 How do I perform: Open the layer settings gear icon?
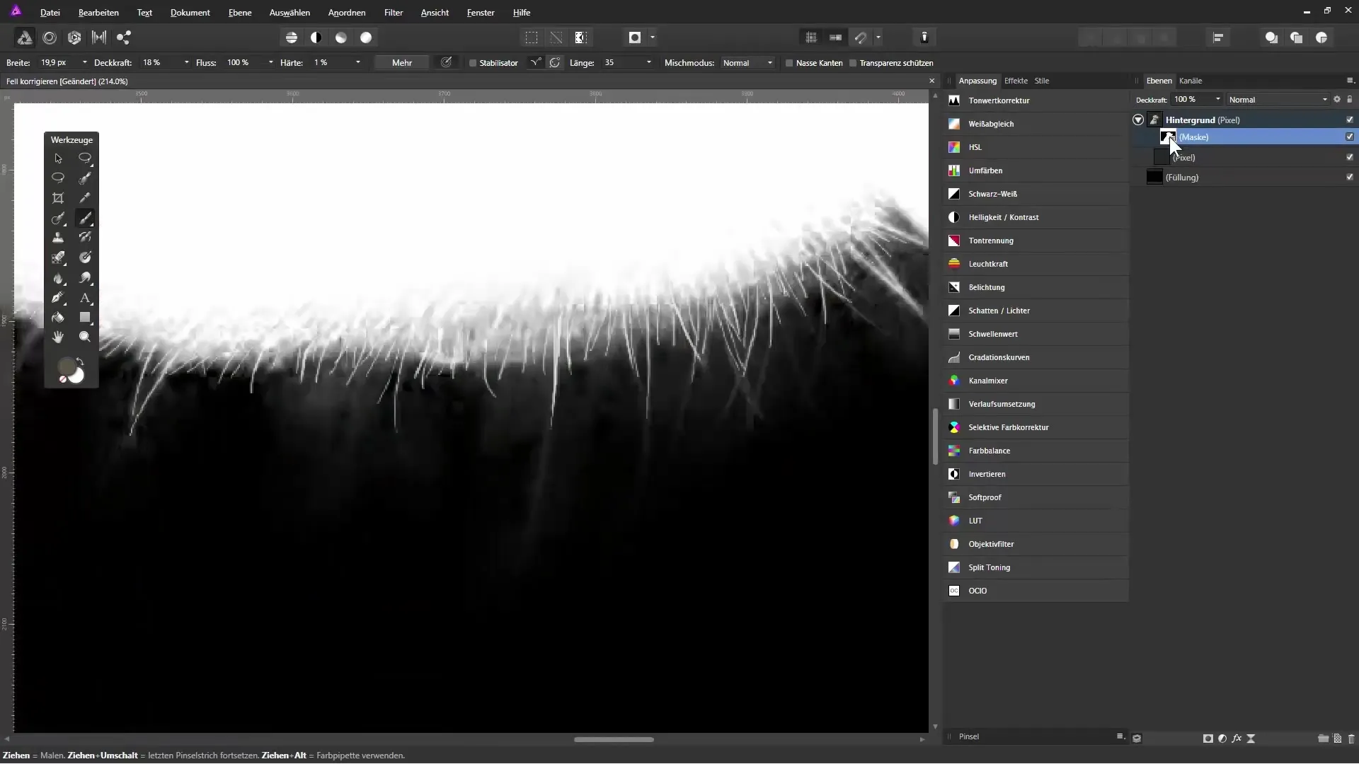pyautogui.click(x=1337, y=100)
